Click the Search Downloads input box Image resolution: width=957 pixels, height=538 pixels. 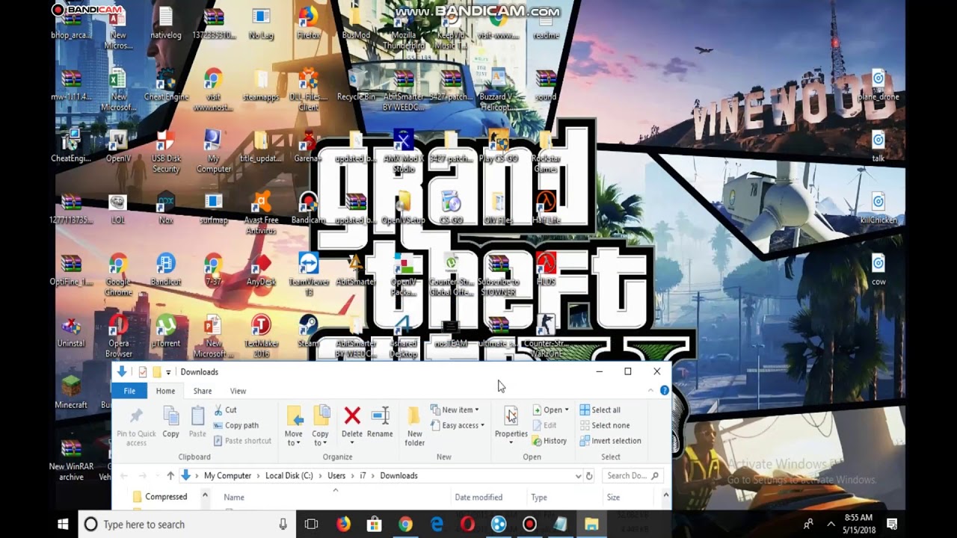point(633,476)
